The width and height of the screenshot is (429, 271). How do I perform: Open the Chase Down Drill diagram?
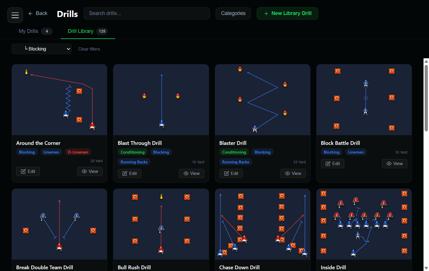[x=262, y=224]
